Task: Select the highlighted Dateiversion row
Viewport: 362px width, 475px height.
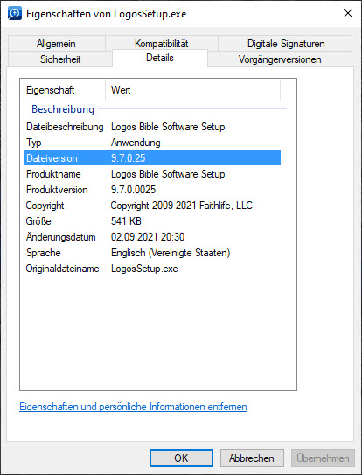Action: click(152, 158)
